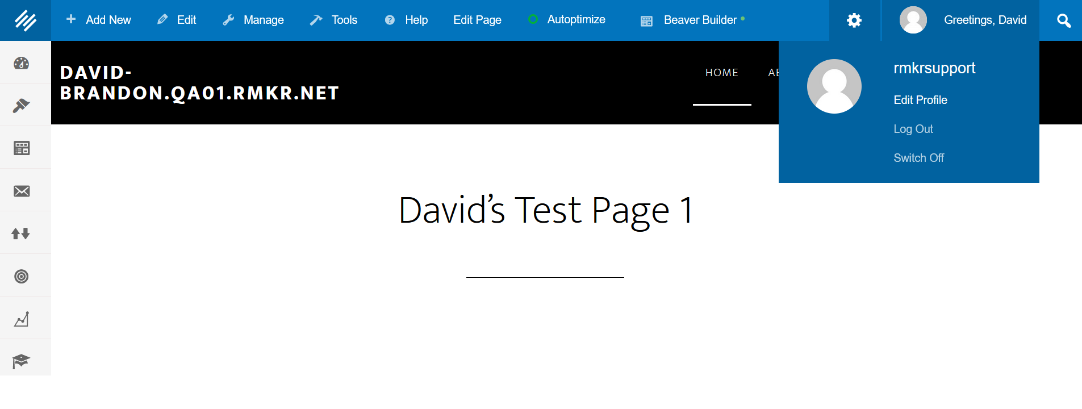Click the layout table icon in sidebar
This screenshot has width=1082, height=409.
click(22, 148)
